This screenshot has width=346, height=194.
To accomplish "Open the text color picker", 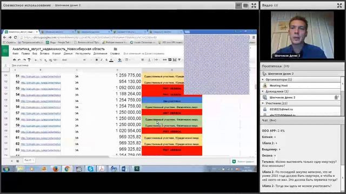I will pos(111,60).
